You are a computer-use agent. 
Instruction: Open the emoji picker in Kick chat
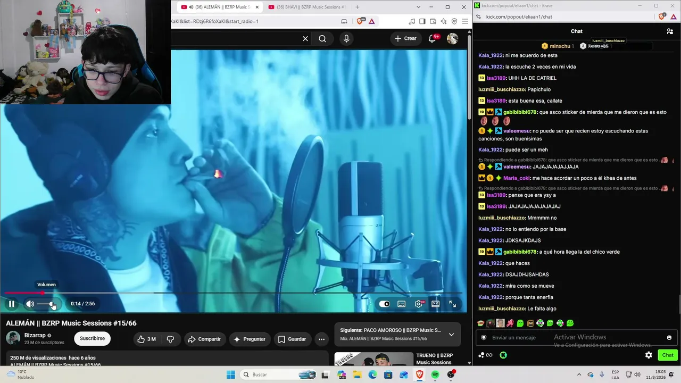[669, 337]
